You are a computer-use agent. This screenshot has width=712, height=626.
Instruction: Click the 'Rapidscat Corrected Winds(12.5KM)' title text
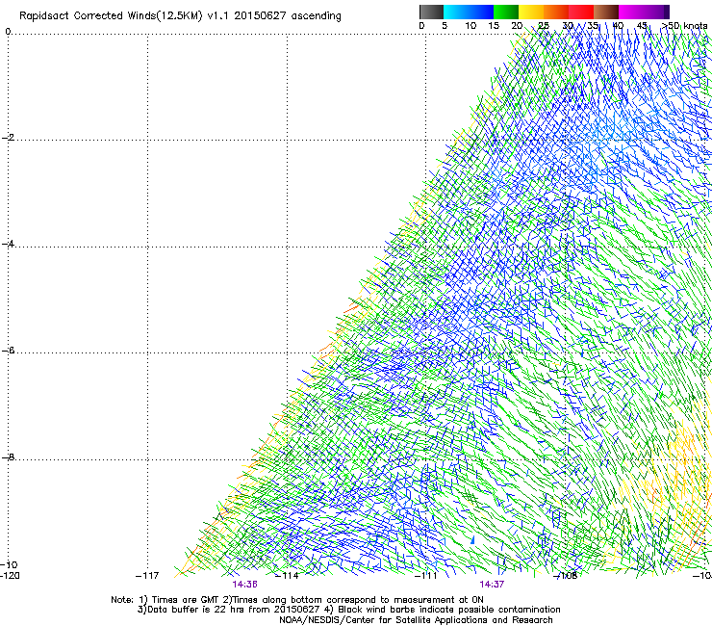click(x=111, y=16)
